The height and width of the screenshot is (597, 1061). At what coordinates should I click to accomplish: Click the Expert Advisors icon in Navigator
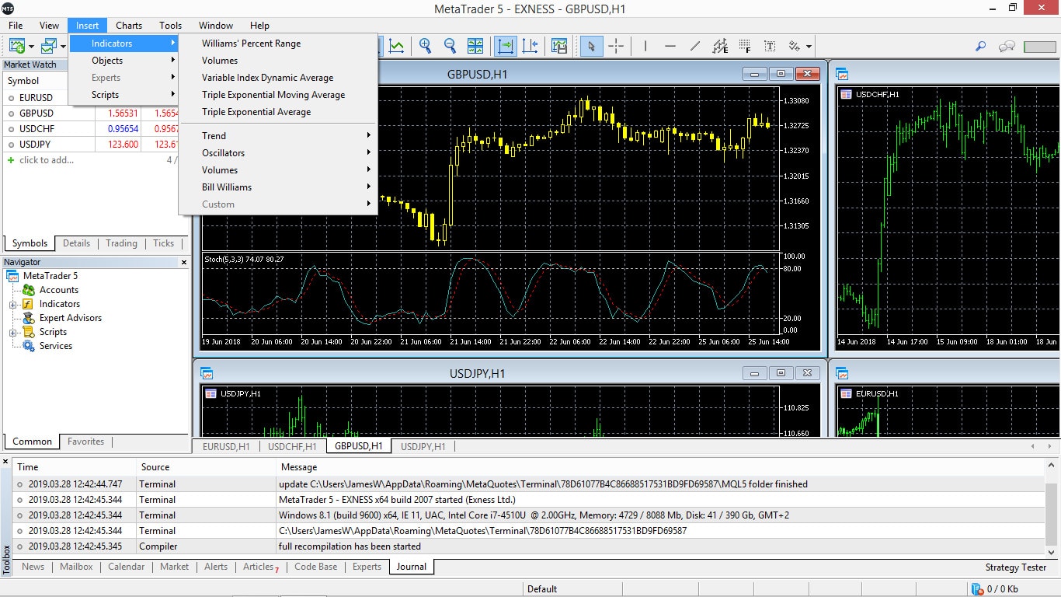(x=29, y=318)
